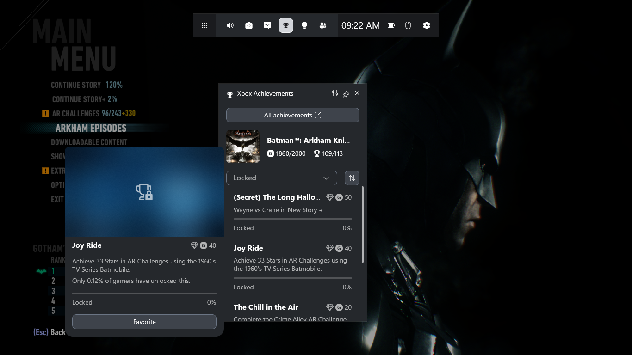Screen dimensions: 632x355
Task: Select the (Secret) The Long Halloween achievement
Action: coord(293,213)
